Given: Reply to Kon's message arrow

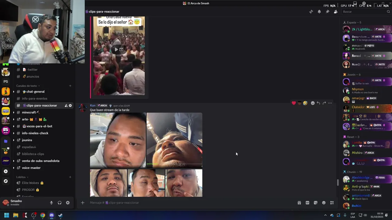Looking at the screenshot, I should pyautogui.click(x=318, y=103).
